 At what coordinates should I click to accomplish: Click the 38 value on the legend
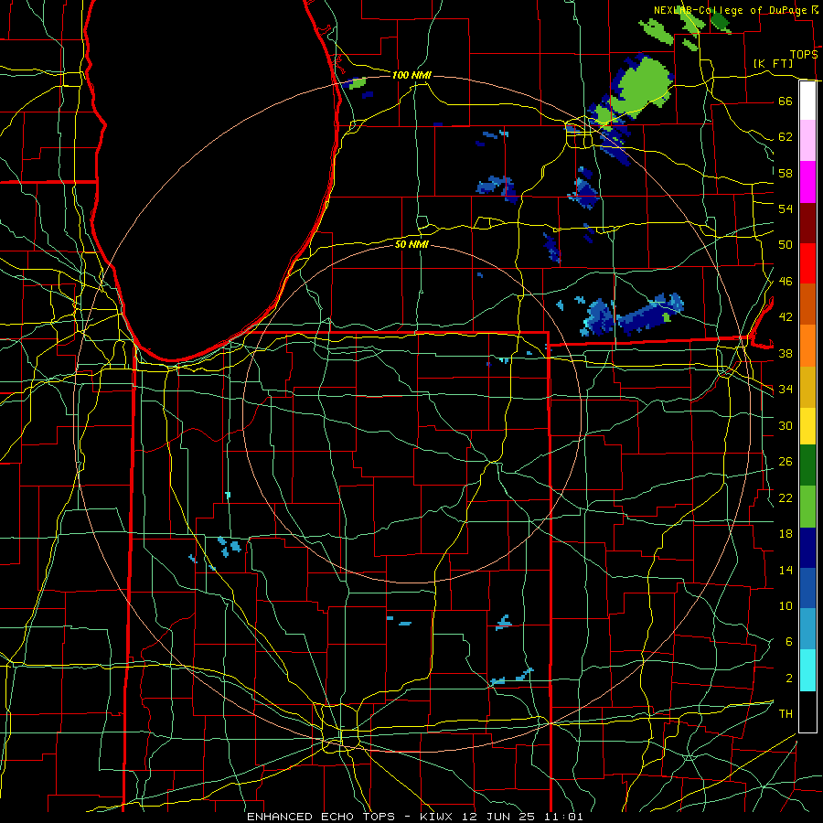coord(786,353)
